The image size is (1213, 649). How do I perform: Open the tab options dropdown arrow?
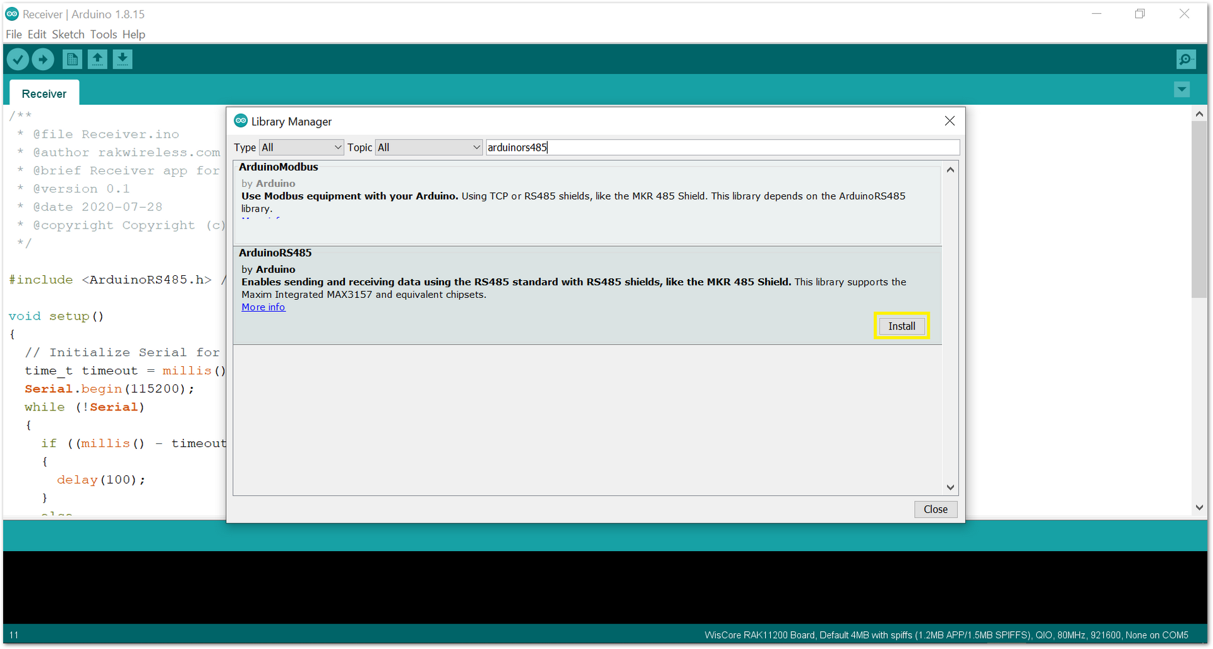[x=1182, y=90]
